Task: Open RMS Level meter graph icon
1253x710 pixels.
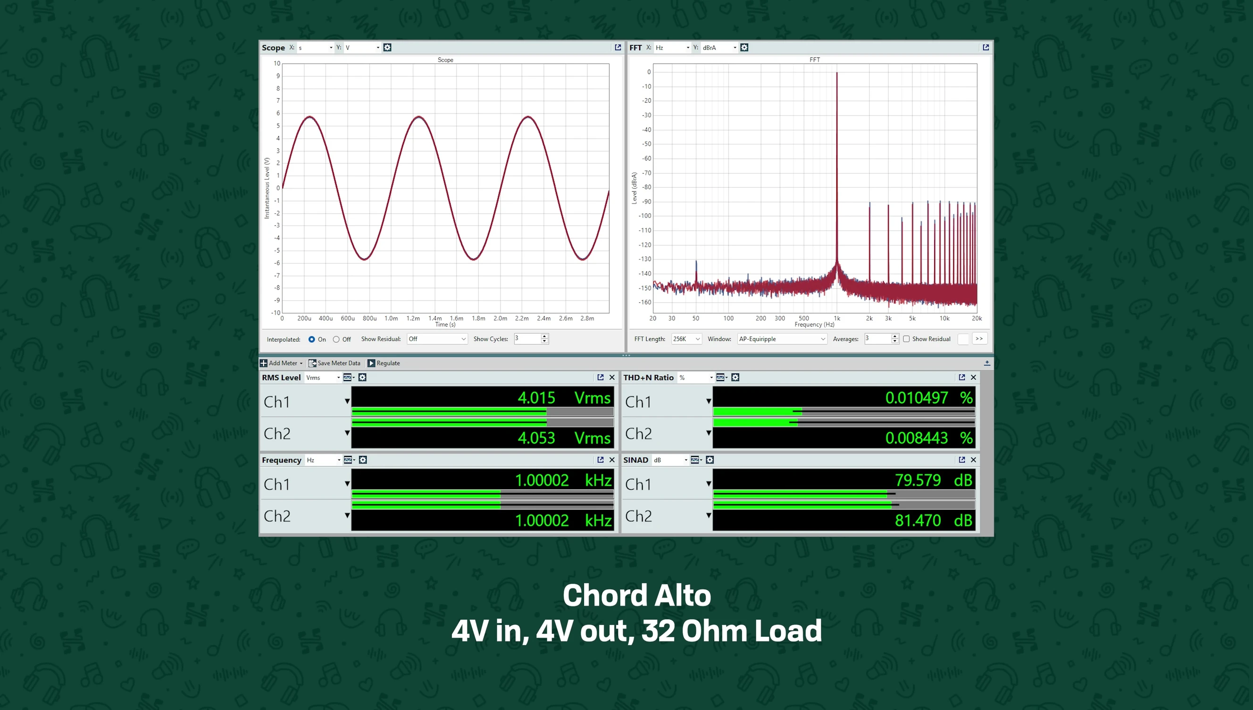Action: [349, 377]
